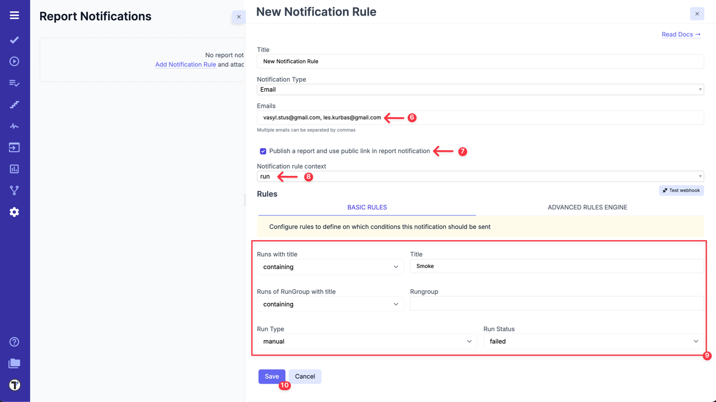Open the Settings gear icon in sidebar
Screen dimensions: 716x402
15,212
